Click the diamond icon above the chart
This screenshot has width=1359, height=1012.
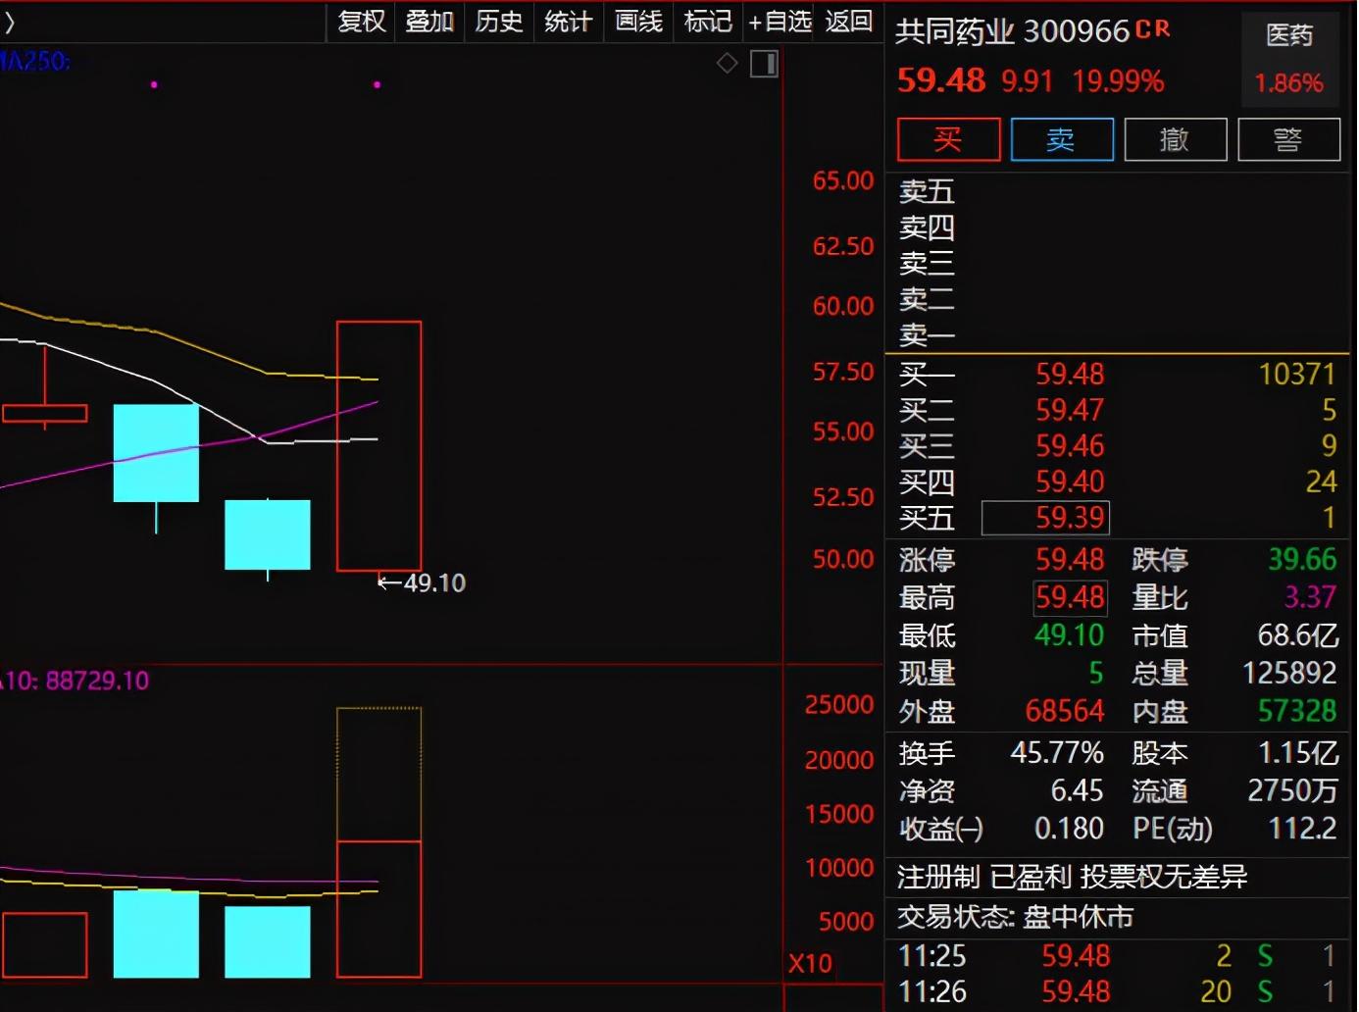727,64
